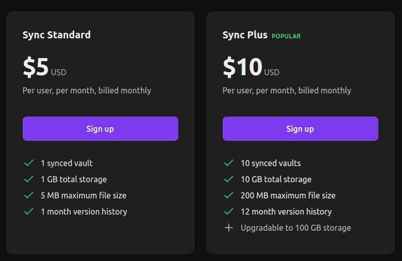Screen dimensions: 402x261
Task: Select the Sync Standard plan title
Action: point(57,35)
